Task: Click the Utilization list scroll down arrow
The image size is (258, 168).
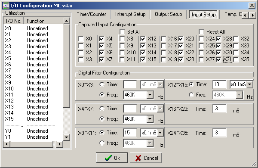Action: click(x=67, y=137)
